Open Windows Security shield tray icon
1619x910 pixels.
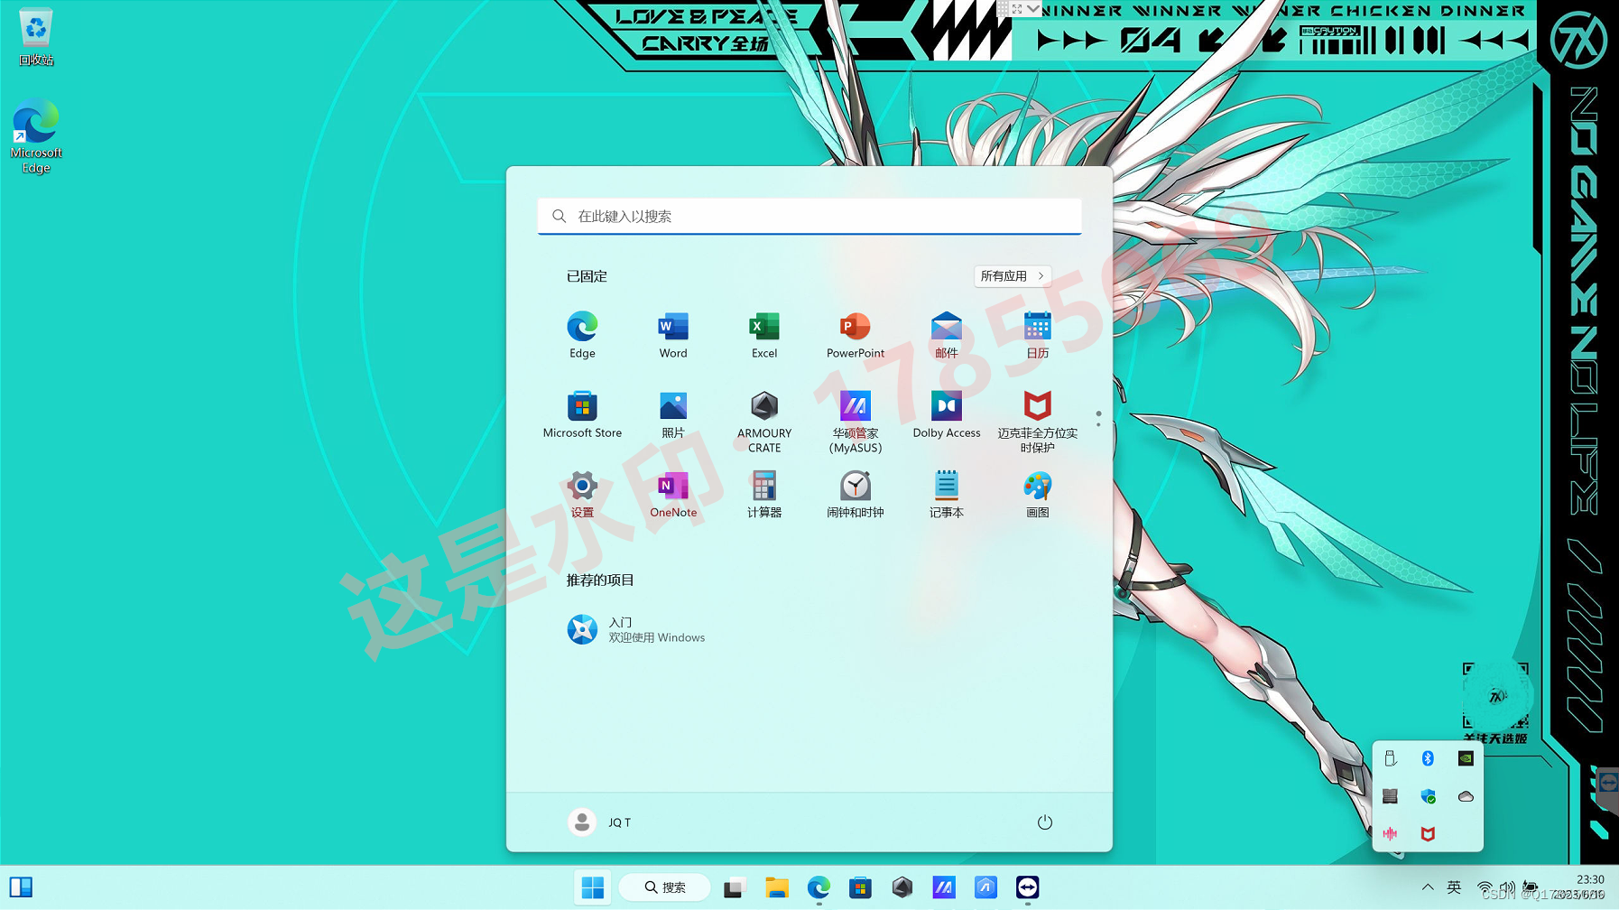pos(1428,797)
